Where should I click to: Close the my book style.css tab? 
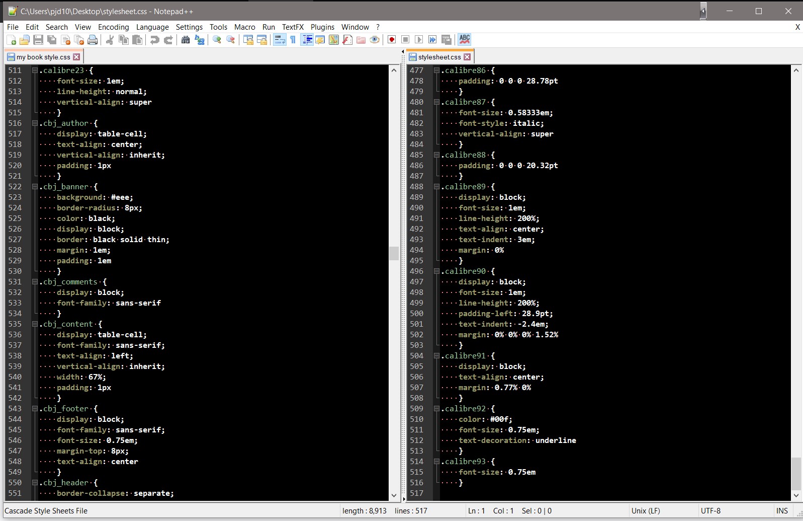click(x=76, y=57)
